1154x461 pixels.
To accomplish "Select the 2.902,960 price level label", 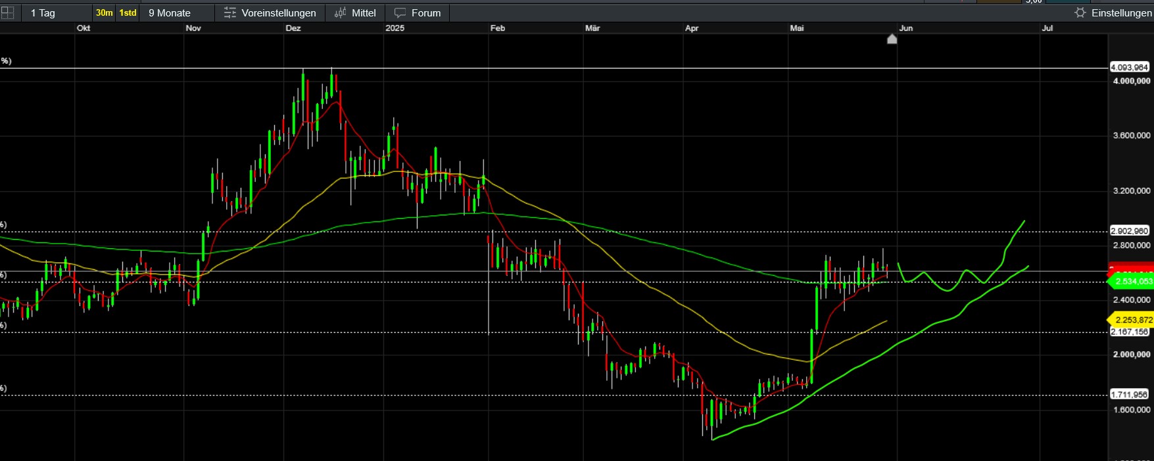I will pyautogui.click(x=1130, y=231).
